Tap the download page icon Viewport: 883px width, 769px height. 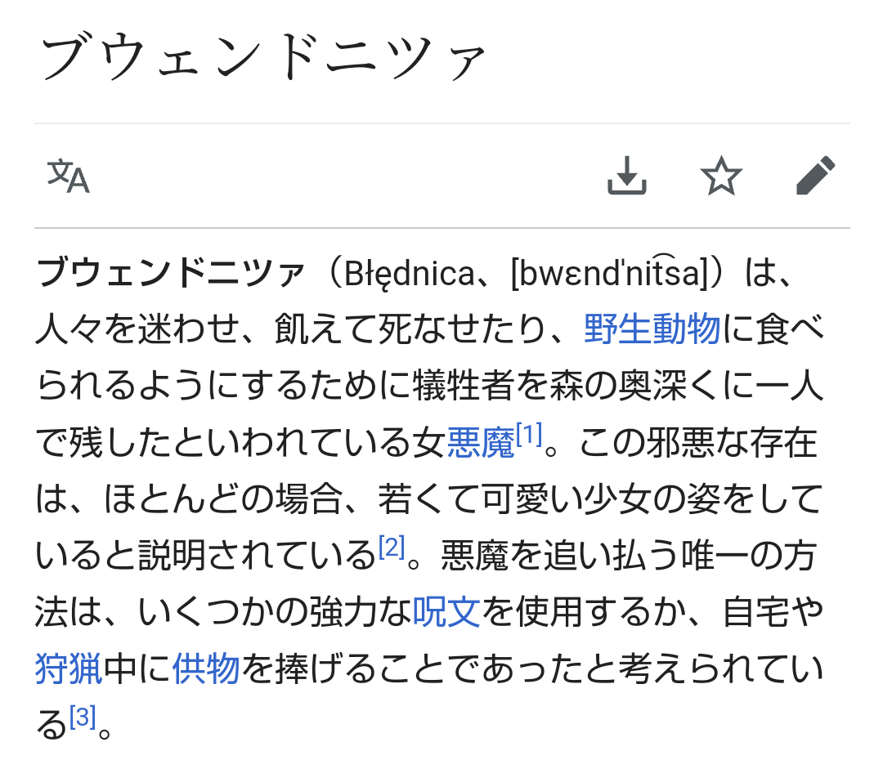pos(627,176)
